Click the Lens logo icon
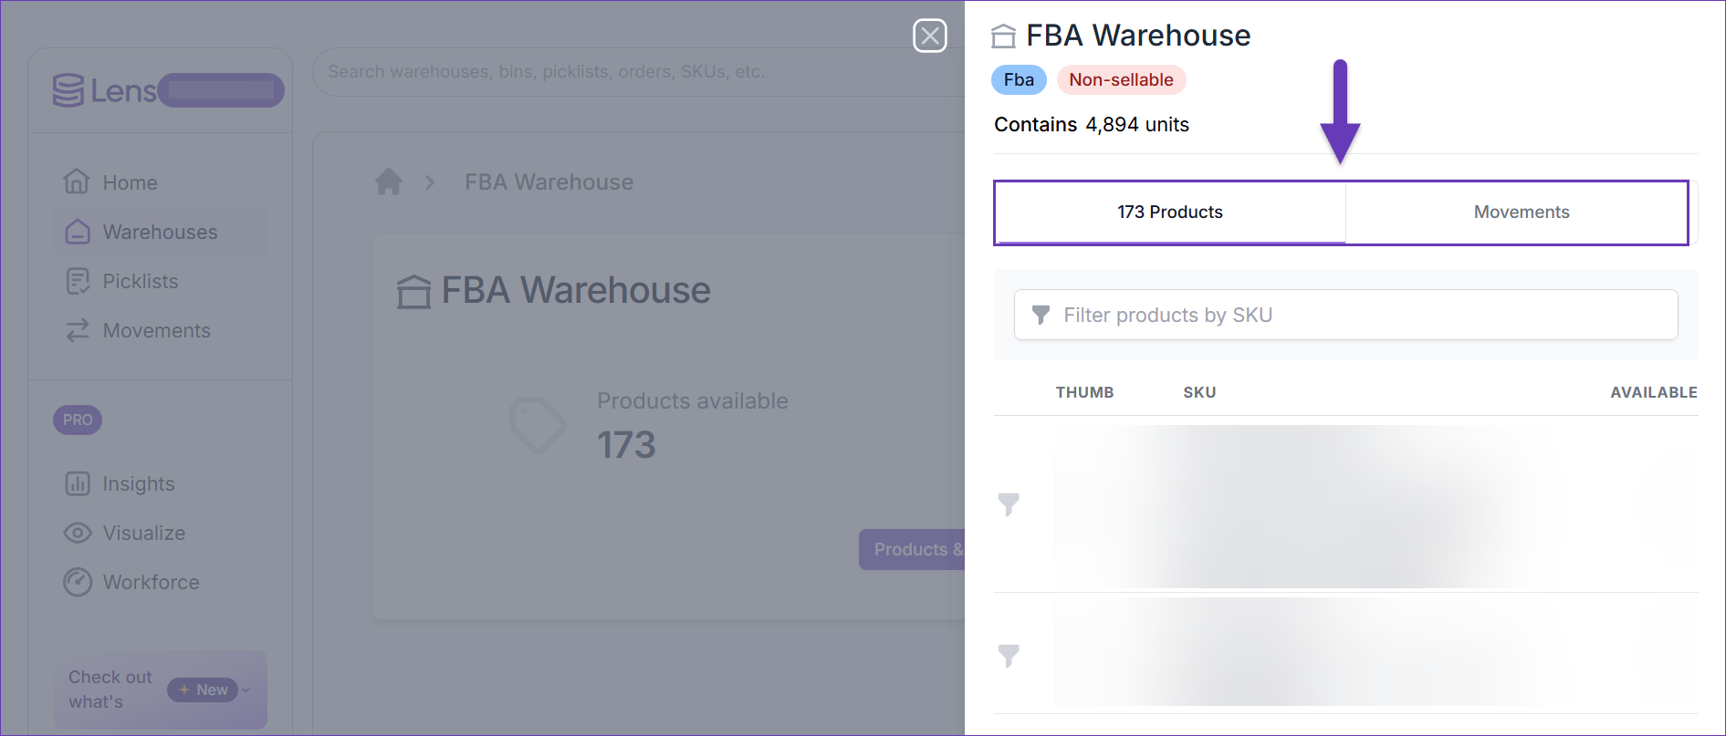Image resolution: width=1726 pixels, height=736 pixels. [68, 90]
